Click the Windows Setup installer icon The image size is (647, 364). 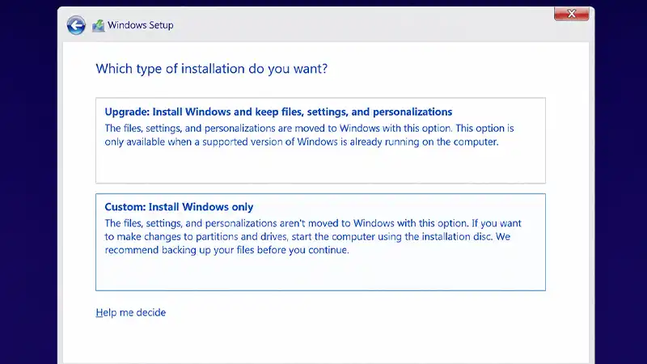[98, 26]
